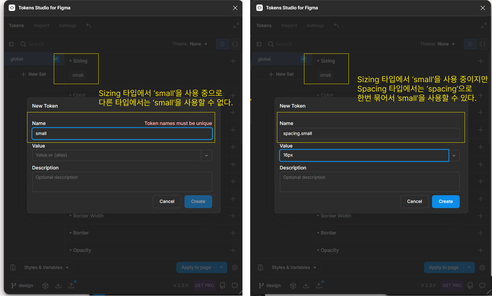Open Styles & Variables dropdown in right window
The width and height of the screenshot is (492, 296).
pyautogui.click(x=294, y=268)
